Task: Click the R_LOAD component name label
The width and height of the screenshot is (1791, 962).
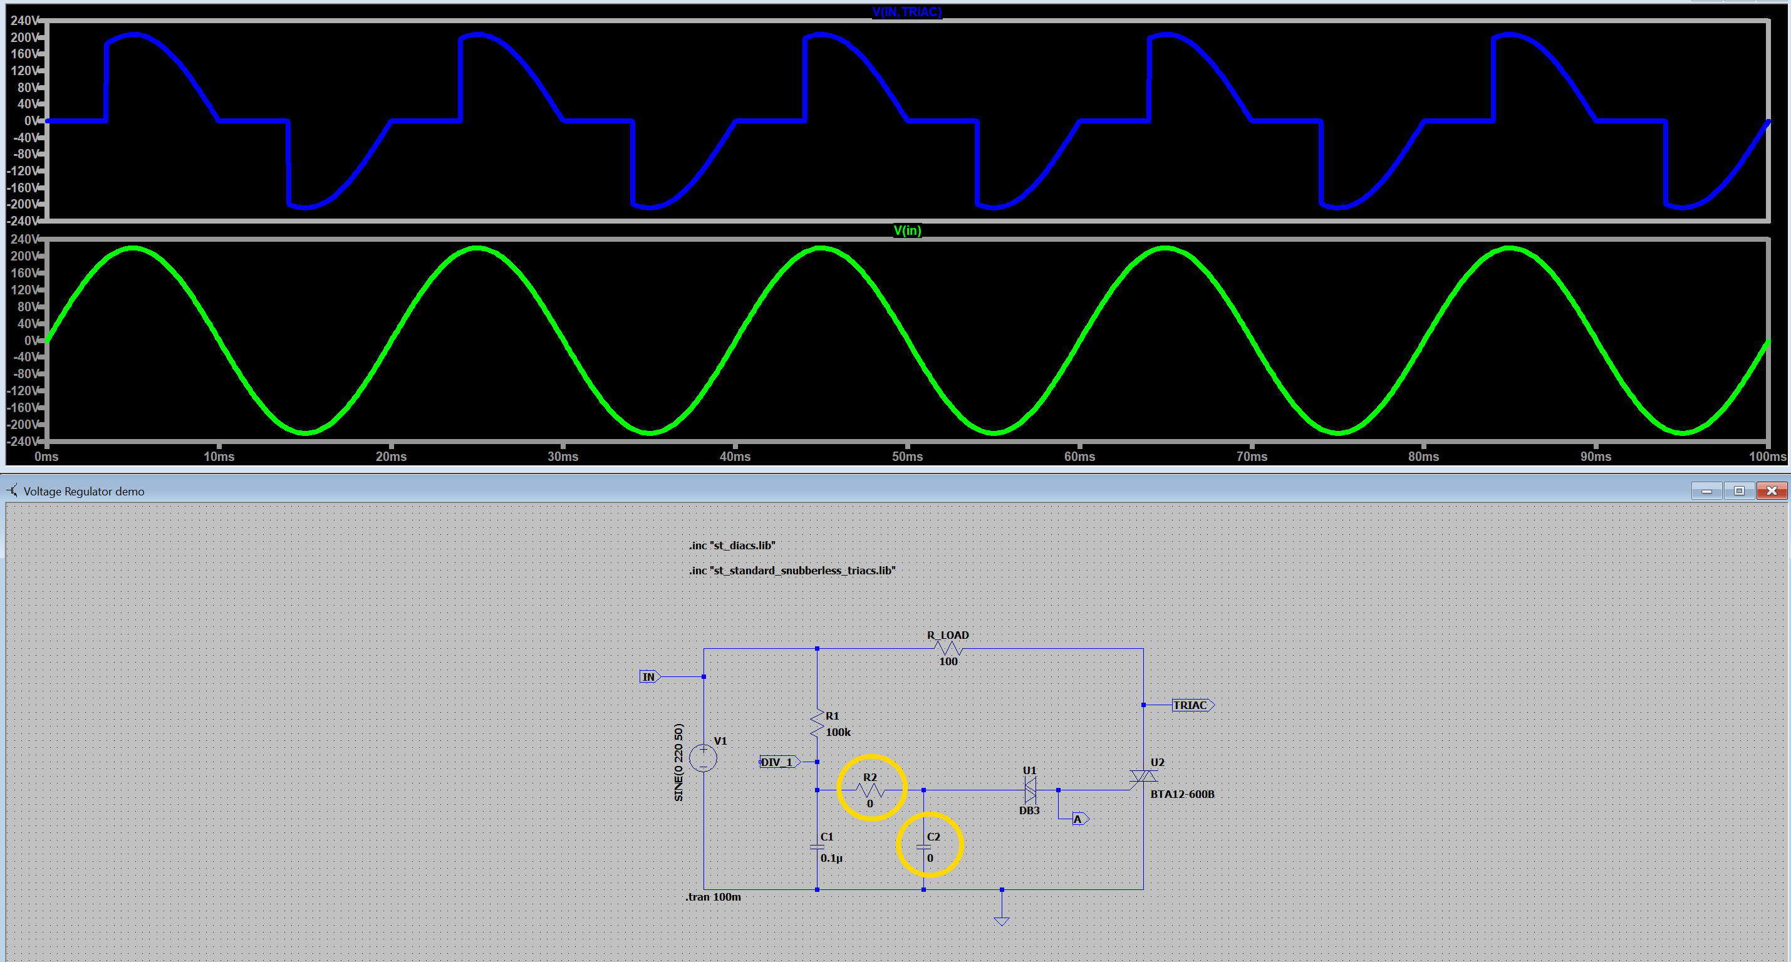Action: tap(948, 634)
